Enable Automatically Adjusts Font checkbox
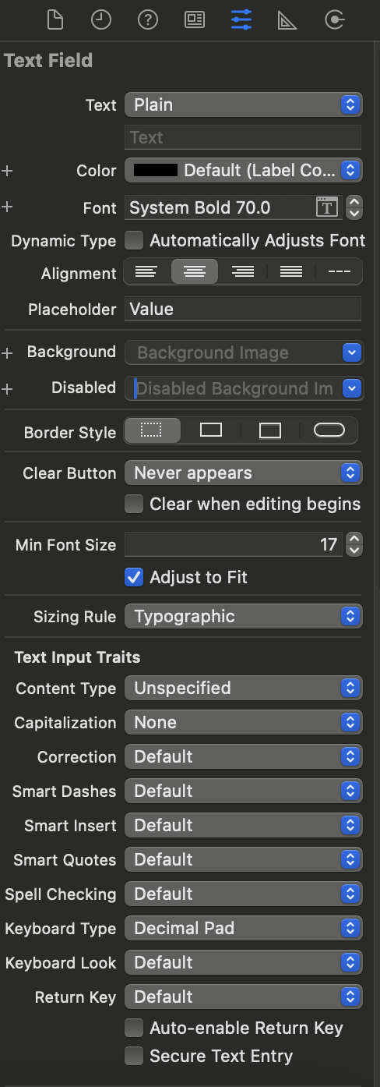 (x=135, y=240)
